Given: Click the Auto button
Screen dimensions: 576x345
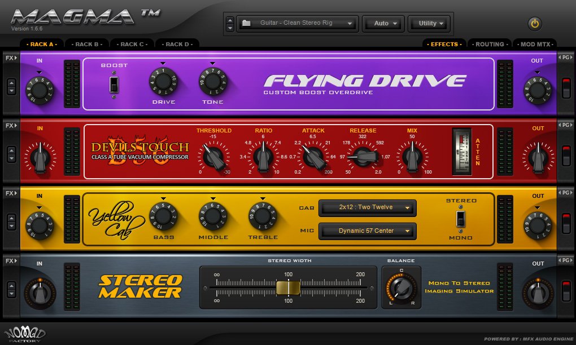Looking at the screenshot, I should click(x=382, y=23).
